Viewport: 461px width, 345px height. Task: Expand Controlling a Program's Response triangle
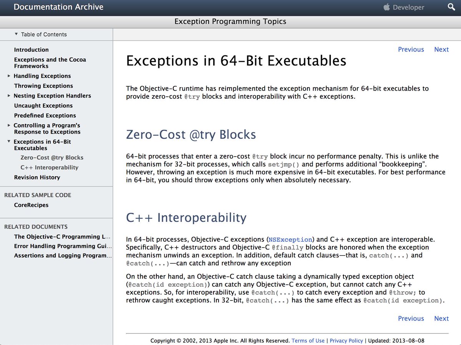9,125
